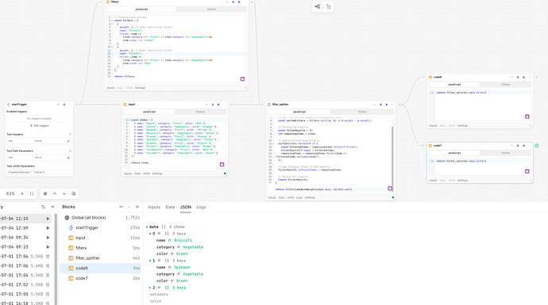Open the history panel filter dropdown
The height and width of the screenshot is (305, 548).
[52, 207]
